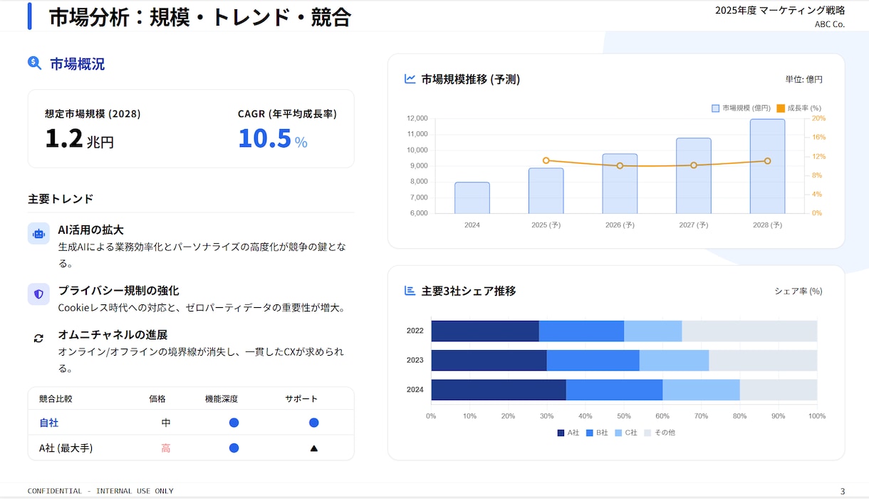Click the 想定市場規模 (2028) label
Image resolution: width=869 pixels, height=499 pixels.
tap(93, 113)
